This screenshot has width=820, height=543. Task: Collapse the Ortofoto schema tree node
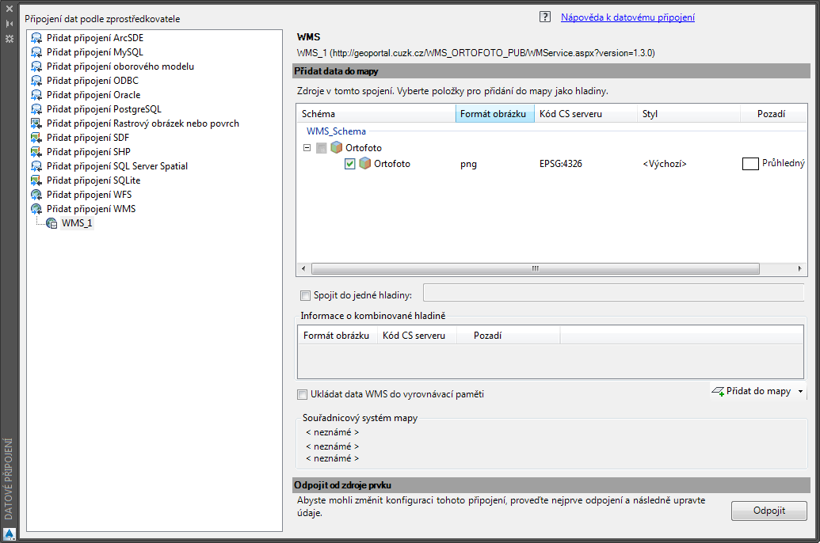coord(307,148)
